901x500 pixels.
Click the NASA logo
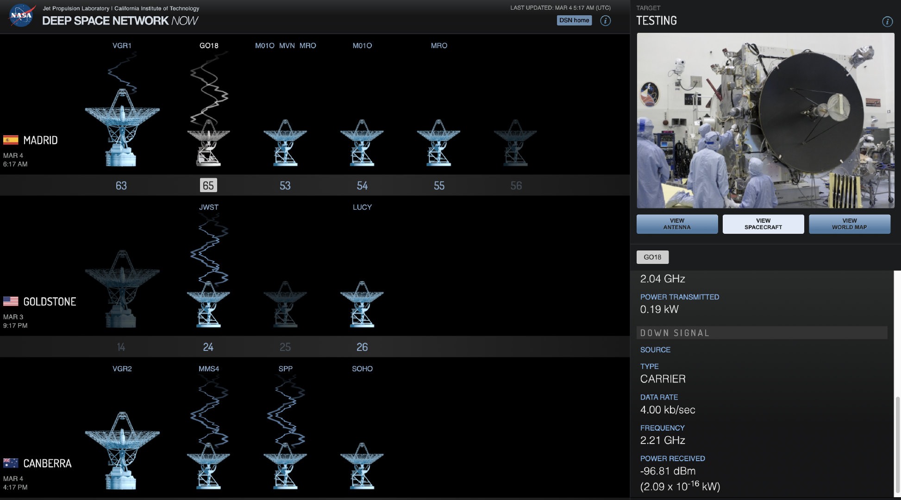coord(21,15)
